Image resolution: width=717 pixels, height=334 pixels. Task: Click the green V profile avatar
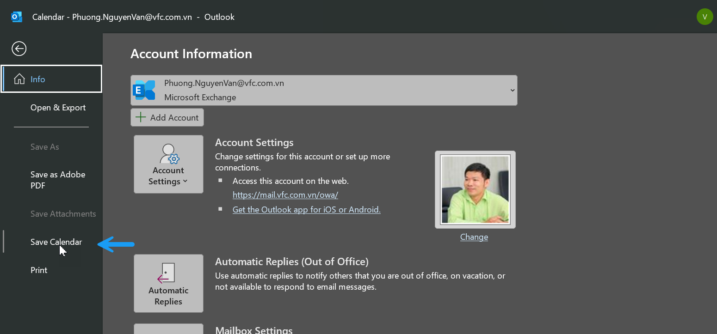pos(705,17)
